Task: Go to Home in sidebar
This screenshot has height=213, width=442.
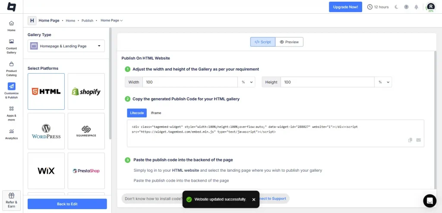Action: (12, 26)
